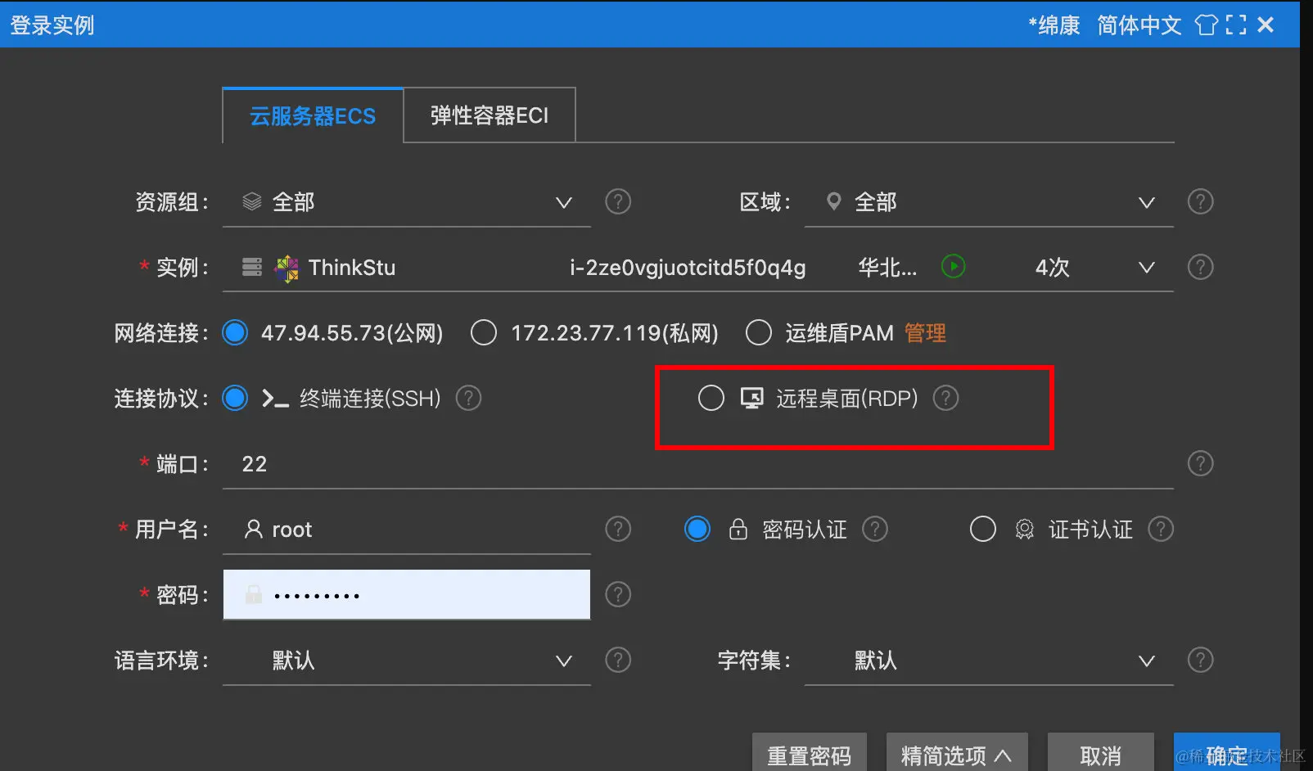Click the ThinkStu OS logo icon
This screenshot has height=771, width=1313.
[287, 268]
